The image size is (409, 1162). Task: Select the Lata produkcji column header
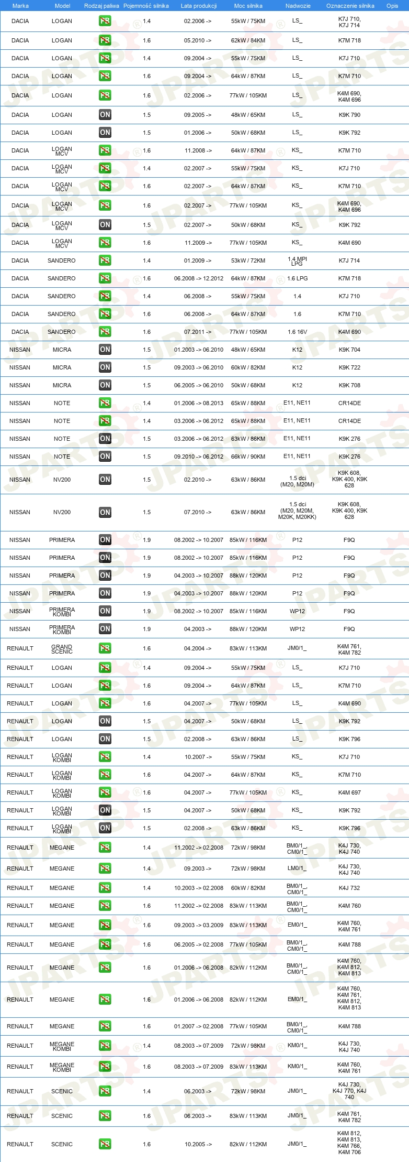[x=199, y=6]
